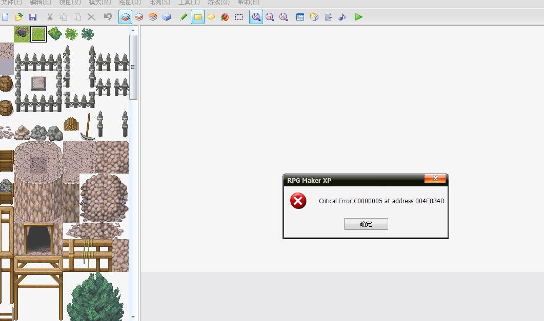Viewport: 544px width, 321px height.
Task: Click the tileset palette scroll-down arrow
Action: pos(133,317)
